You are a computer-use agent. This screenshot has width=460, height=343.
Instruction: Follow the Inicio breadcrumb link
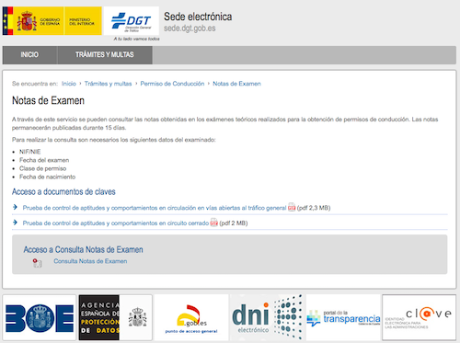click(x=69, y=84)
